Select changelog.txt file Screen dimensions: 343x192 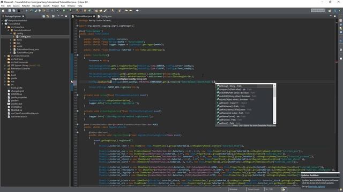[18, 91]
